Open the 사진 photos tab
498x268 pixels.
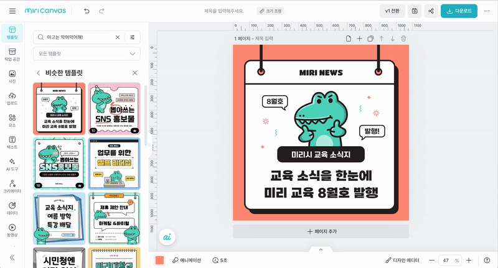tap(12, 76)
